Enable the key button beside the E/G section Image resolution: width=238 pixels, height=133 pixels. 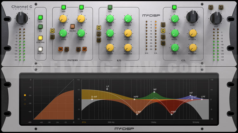(99, 34)
